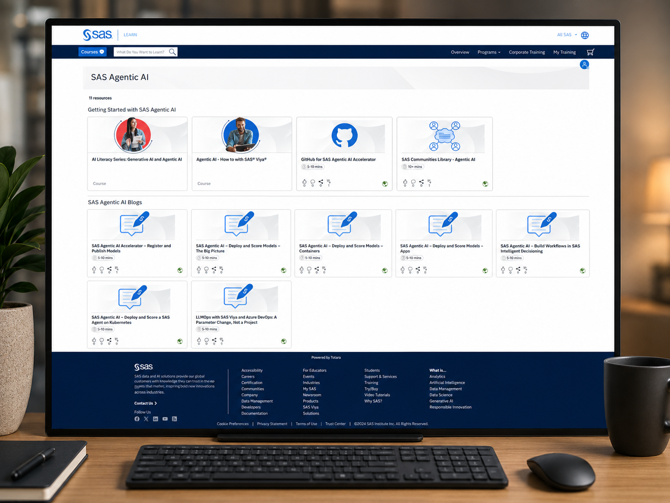Open the SAS Viya footer link

tap(310, 407)
